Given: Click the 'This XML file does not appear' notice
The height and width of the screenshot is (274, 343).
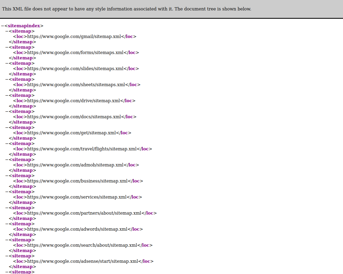Looking at the screenshot, I should [127, 9].
